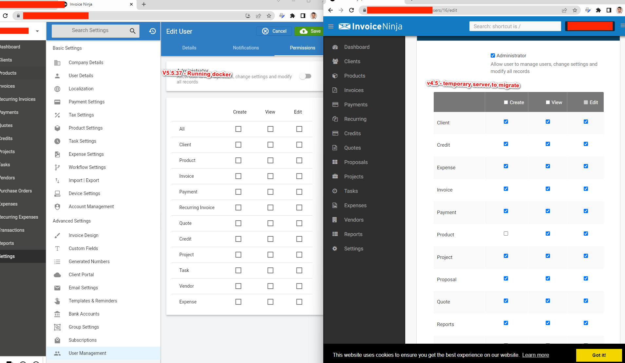Viewport: 625px width, 363px height.
Task: Click the Save button
Action: [310, 31]
